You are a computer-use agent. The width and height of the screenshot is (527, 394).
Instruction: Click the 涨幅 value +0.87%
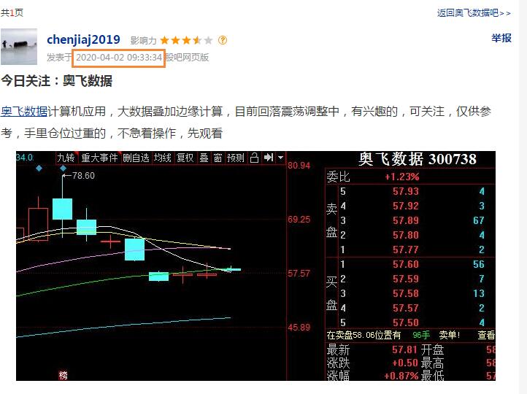coord(401,376)
